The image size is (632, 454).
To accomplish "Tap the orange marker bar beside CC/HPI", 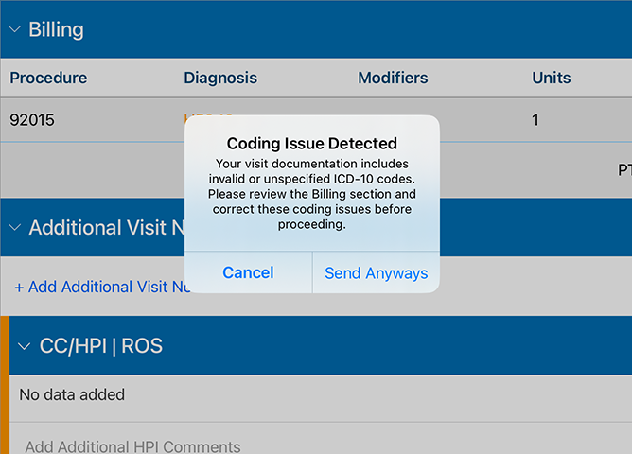I will (5, 385).
